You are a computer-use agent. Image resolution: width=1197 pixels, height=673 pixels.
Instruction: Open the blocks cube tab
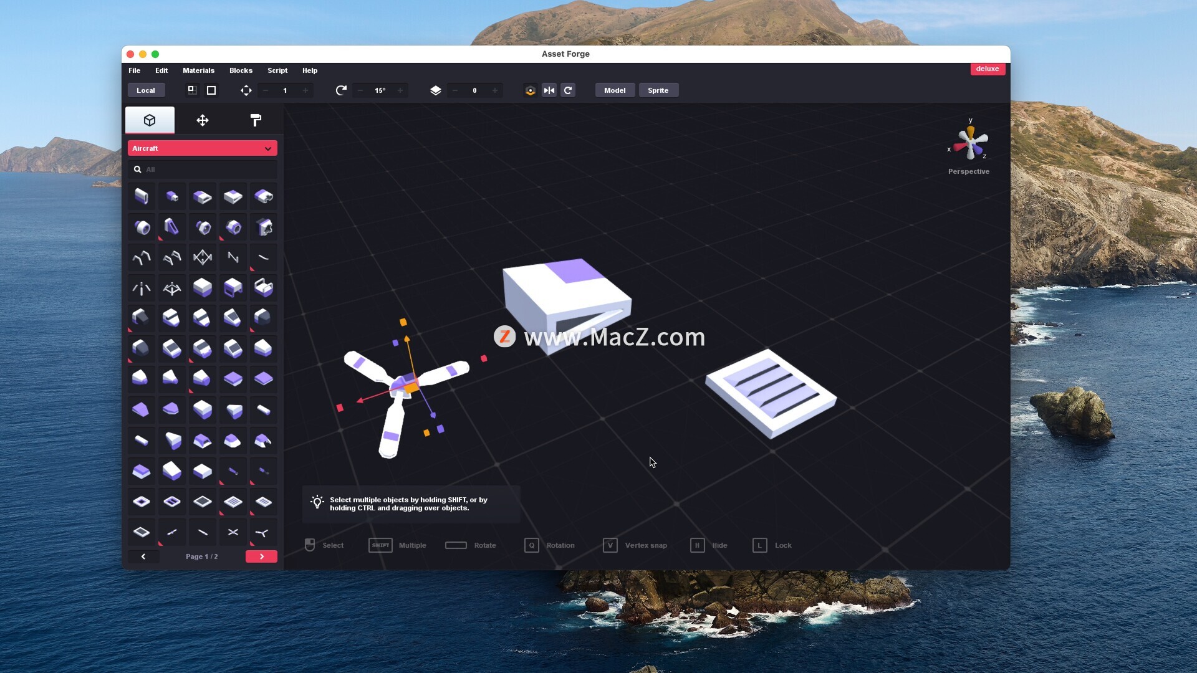tap(150, 120)
